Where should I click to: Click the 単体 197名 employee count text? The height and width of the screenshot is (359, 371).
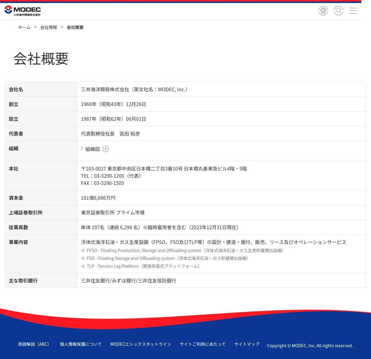click(x=160, y=227)
